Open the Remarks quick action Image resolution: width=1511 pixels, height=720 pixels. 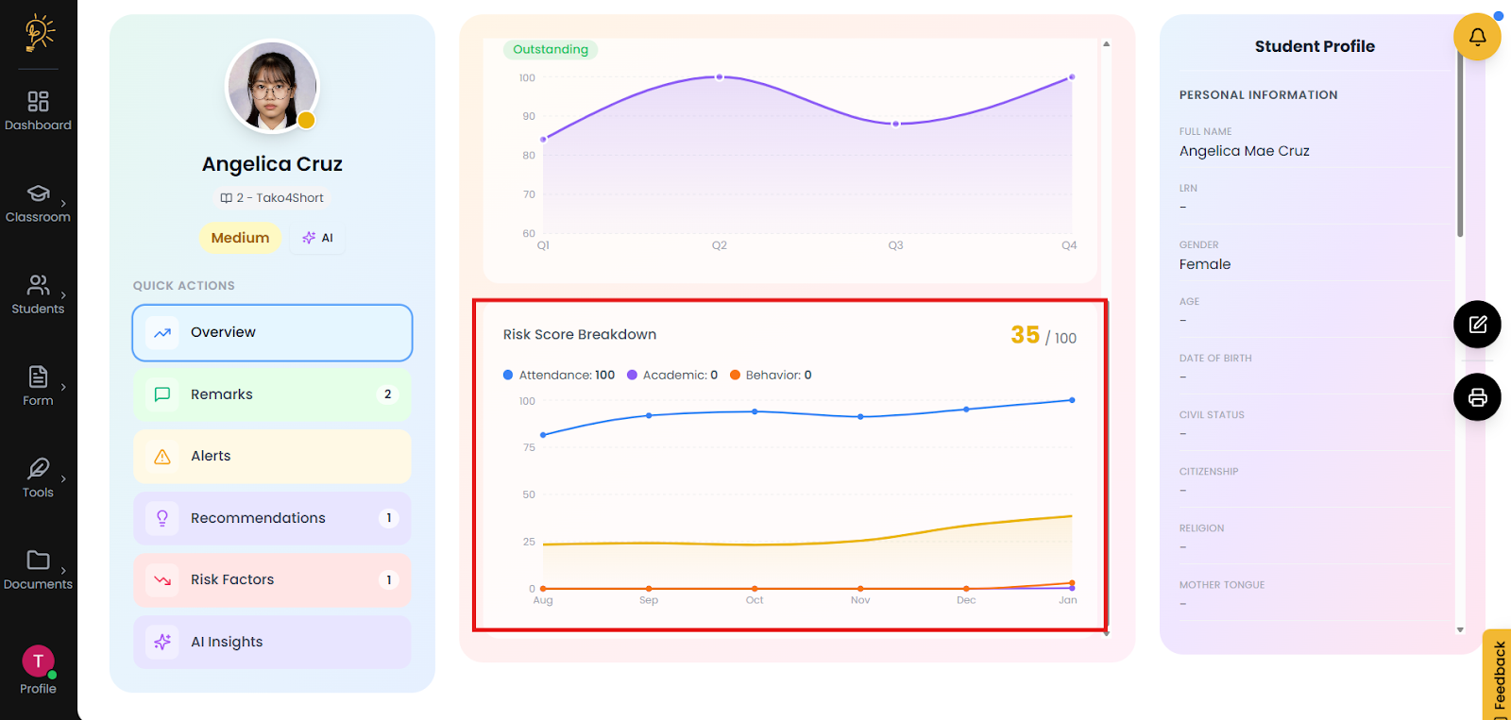click(272, 394)
